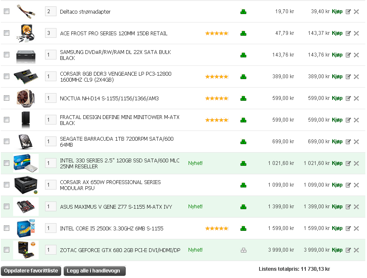Click star rating for ACE FROST PRO SERIES
The width and height of the screenshot is (367, 278).
click(x=217, y=33)
